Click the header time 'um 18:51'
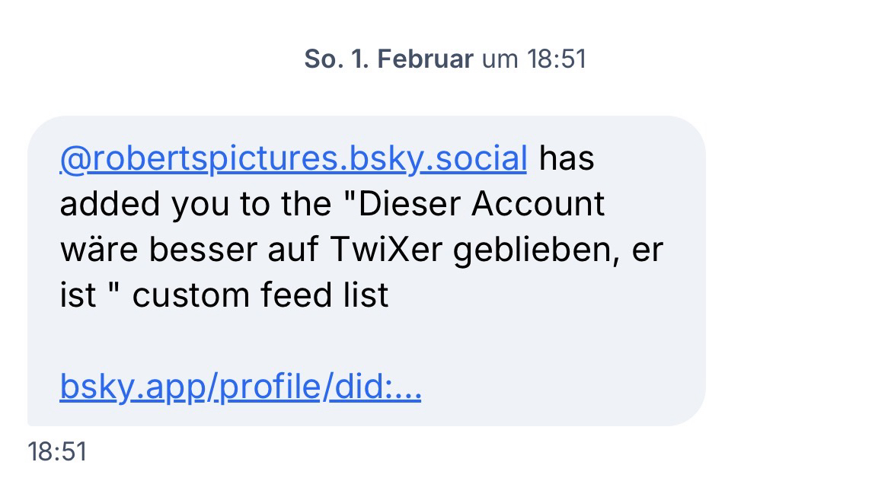Screen dimensions: 891x497 (534, 59)
